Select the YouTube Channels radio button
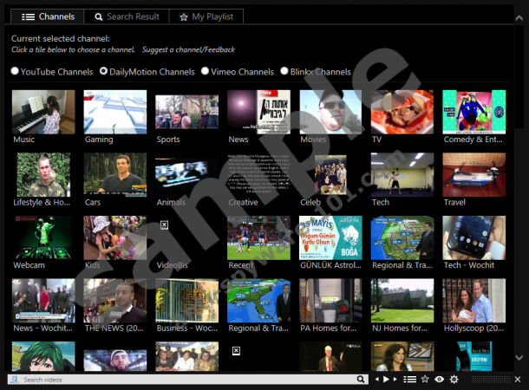Screen dimensions: 529x390 15,72
